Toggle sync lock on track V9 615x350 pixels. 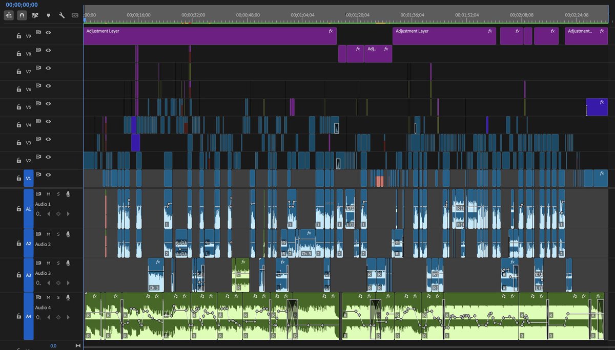pyautogui.click(x=38, y=32)
